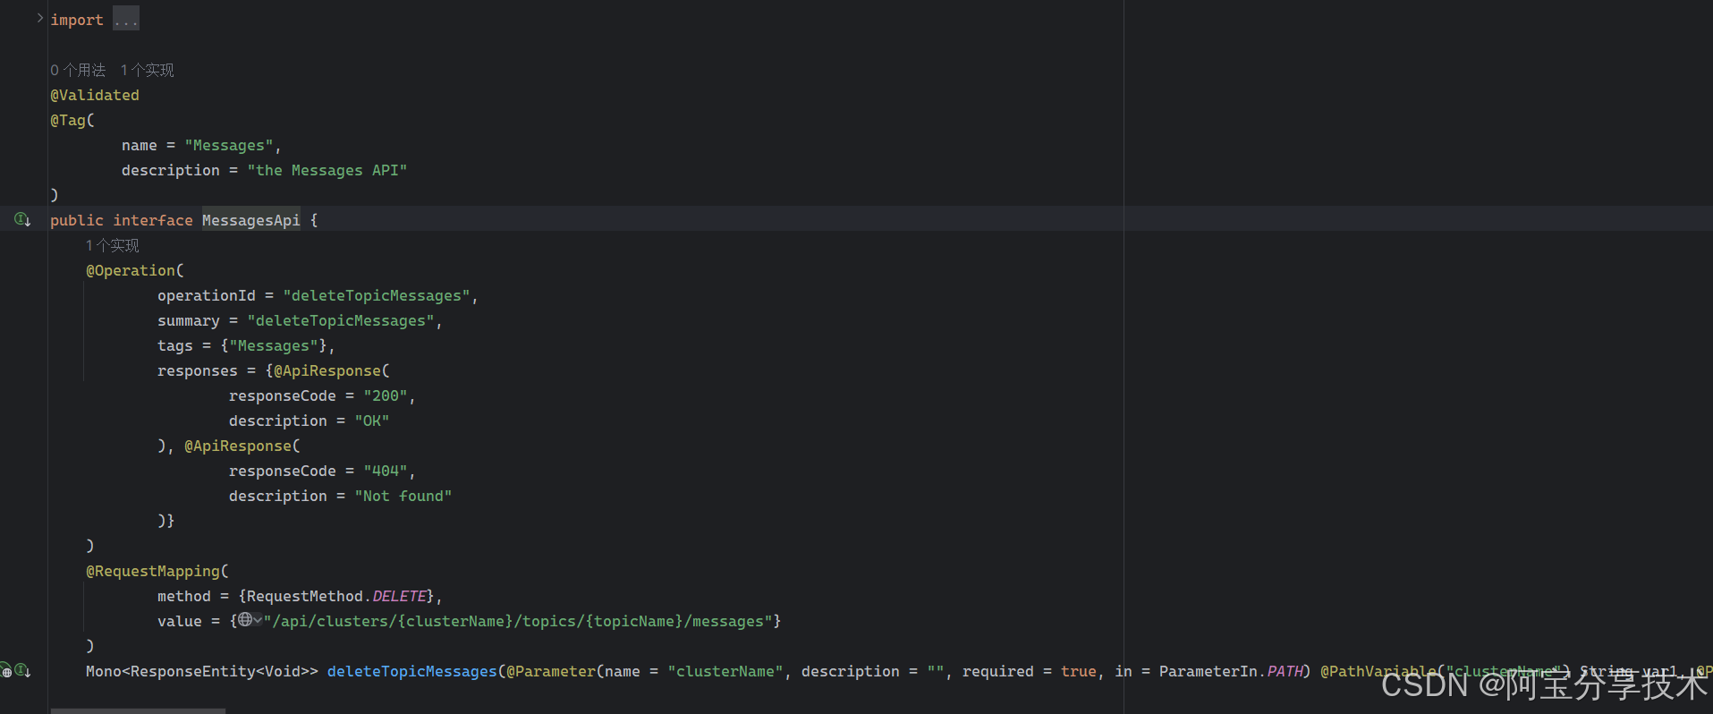The image size is (1713, 714).
Task: Click the MessagesApi interface name
Action: 251,220
